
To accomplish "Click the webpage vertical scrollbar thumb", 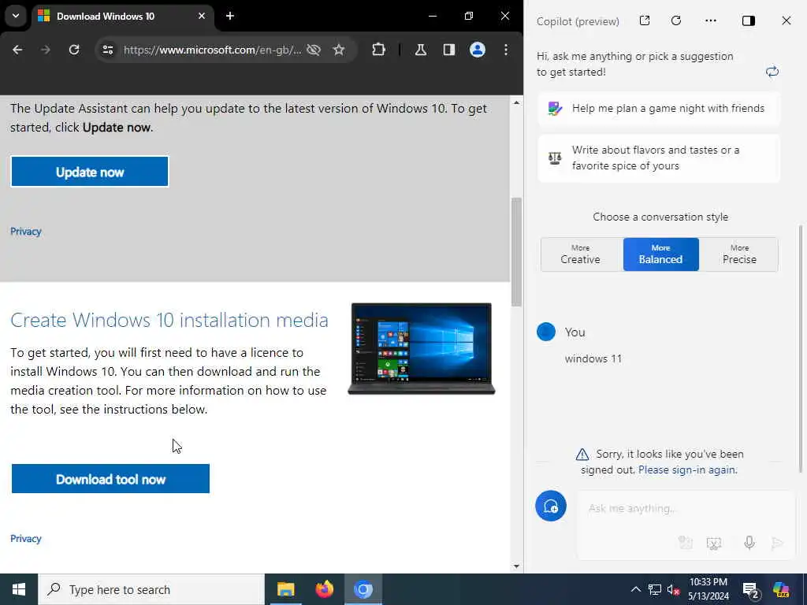I will (x=517, y=252).
